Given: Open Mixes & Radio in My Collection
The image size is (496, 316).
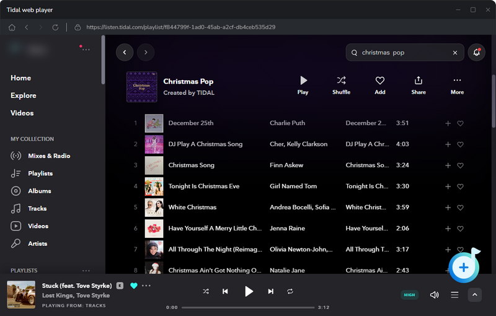Looking at the screenshot, I should 40,156.
